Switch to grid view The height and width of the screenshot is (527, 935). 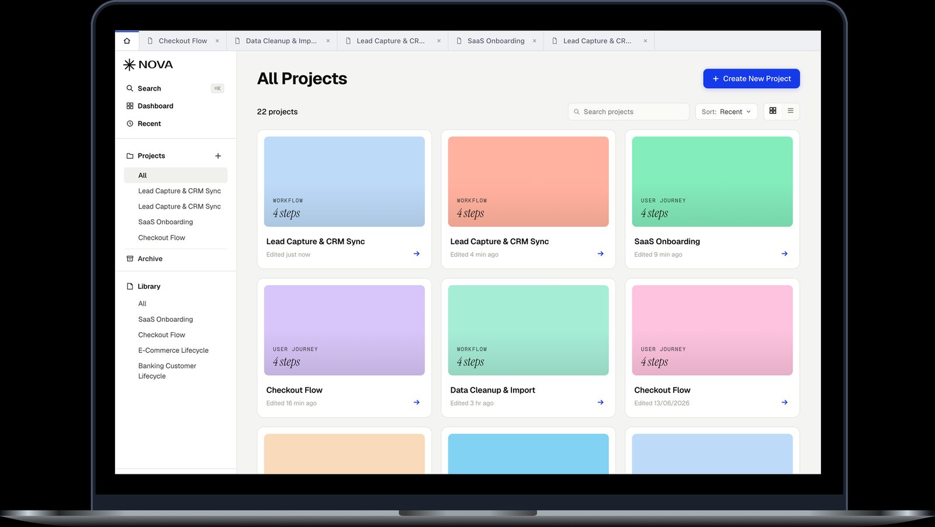pos(773,111)
